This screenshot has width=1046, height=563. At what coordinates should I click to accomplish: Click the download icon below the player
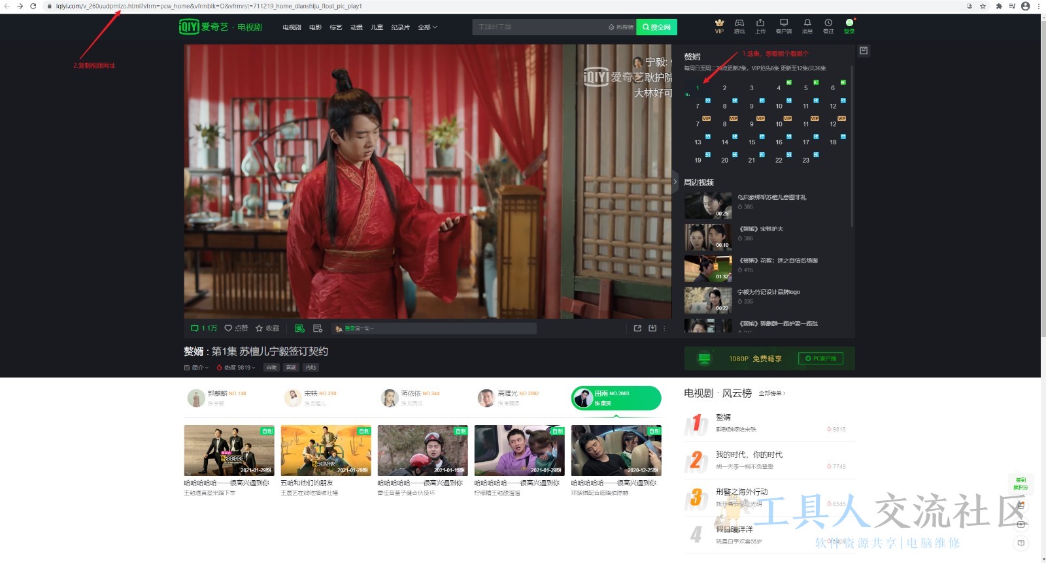coord(652,329)
